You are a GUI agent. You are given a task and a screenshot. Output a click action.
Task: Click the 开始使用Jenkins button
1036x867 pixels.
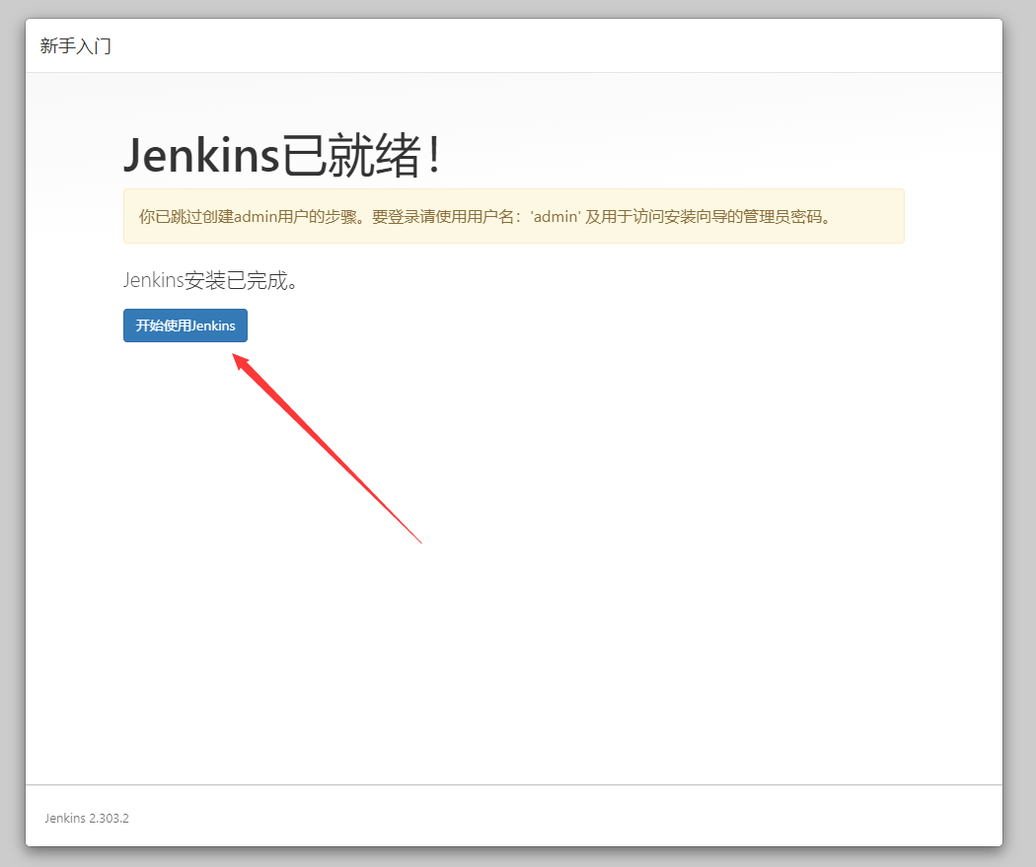pos(185,325)
